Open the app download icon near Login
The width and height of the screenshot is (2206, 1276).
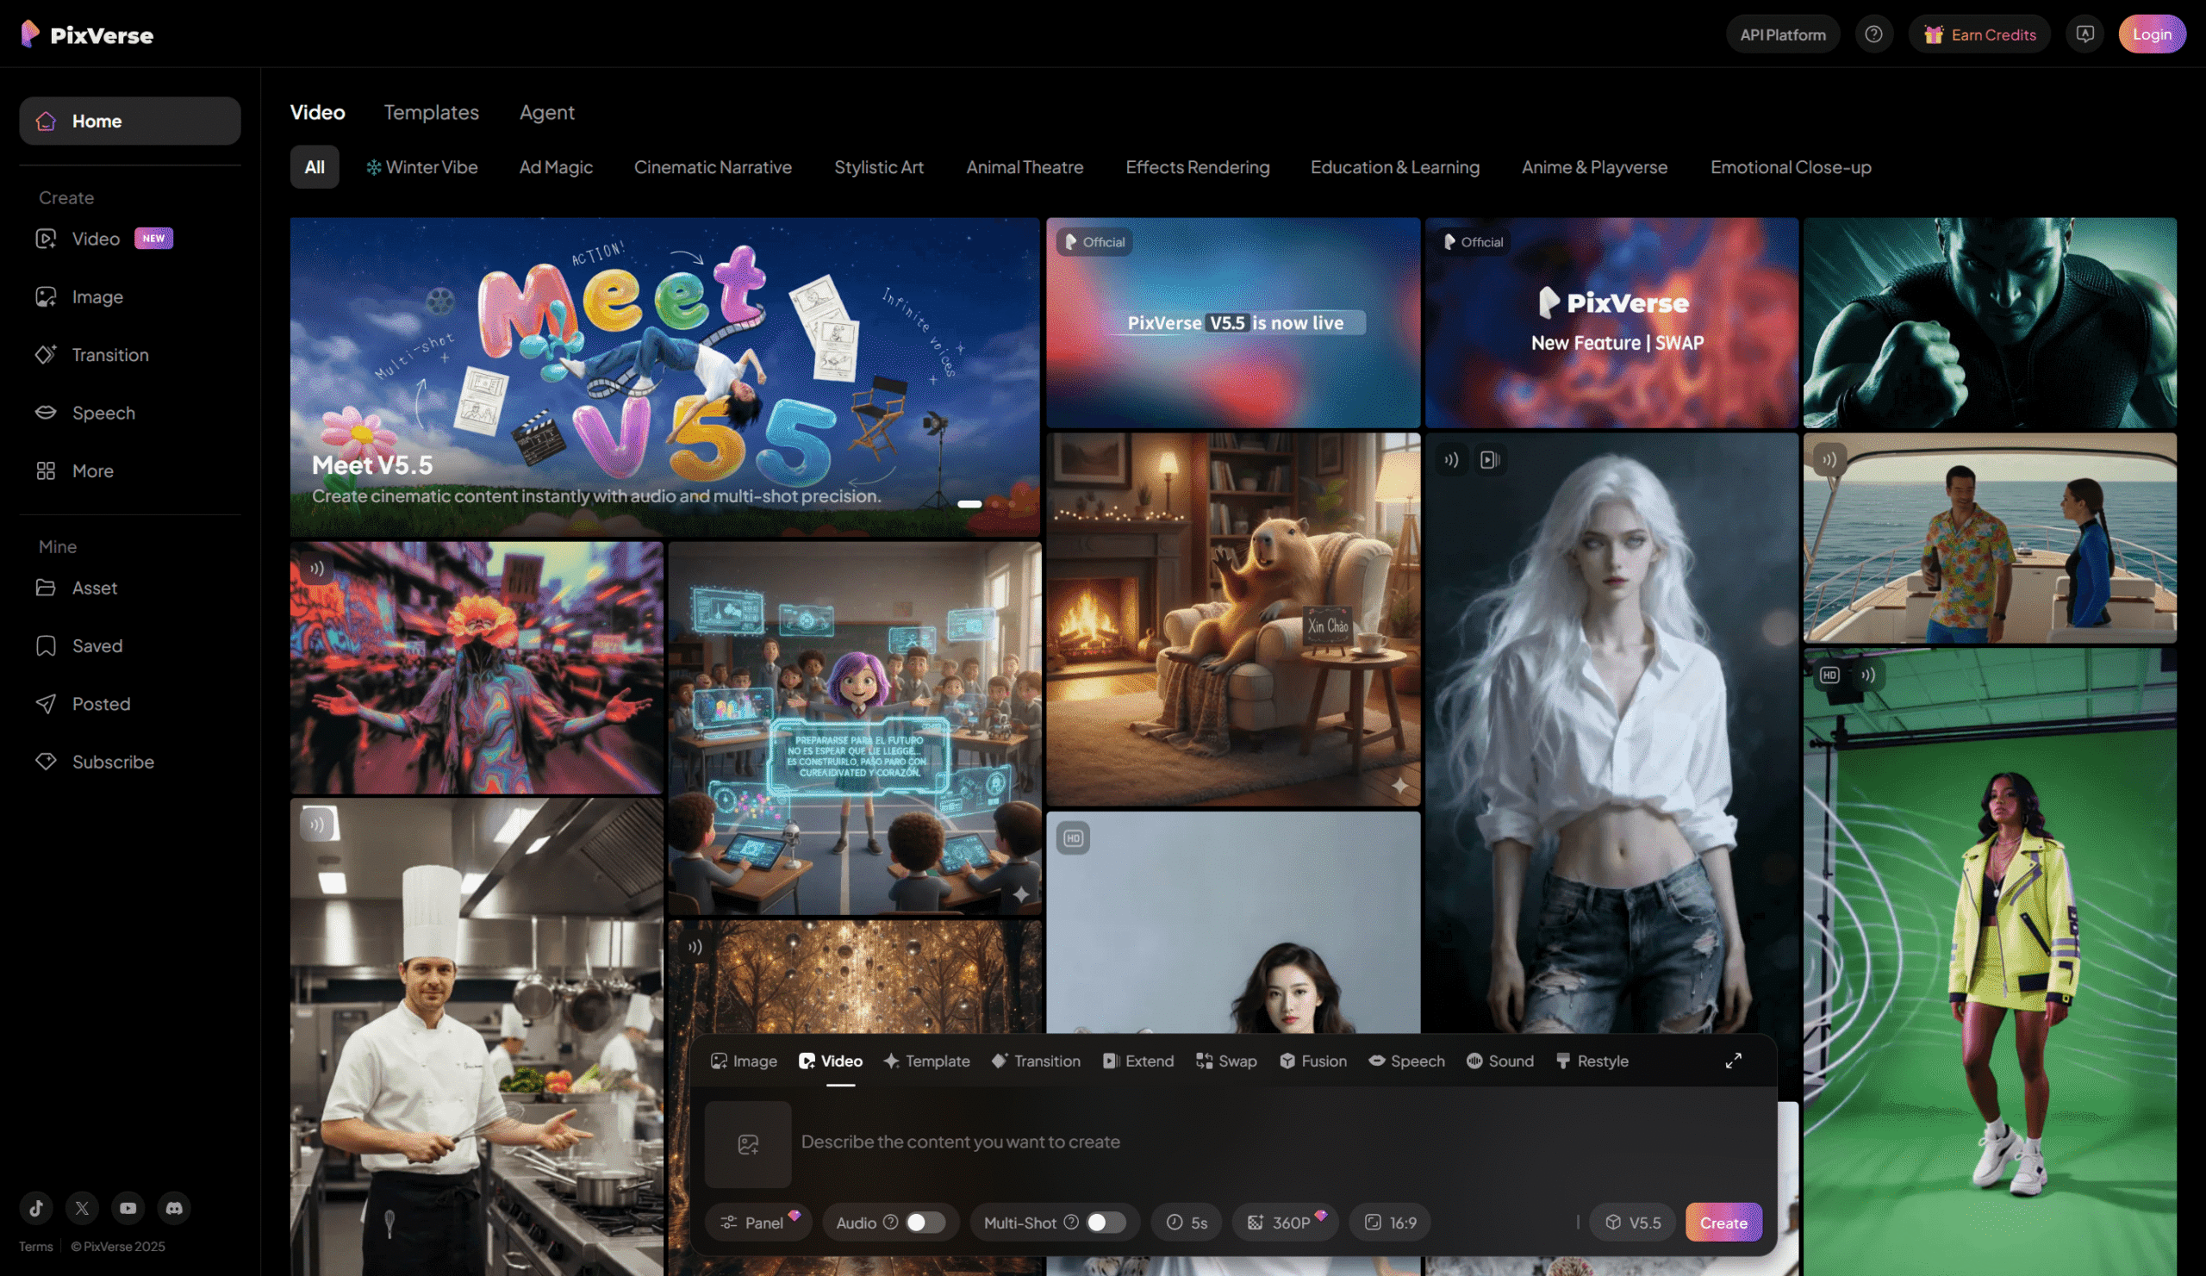(2084, 34)
